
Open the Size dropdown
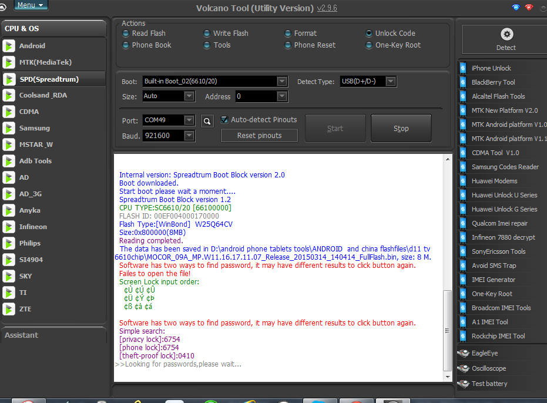pos(189,96)
